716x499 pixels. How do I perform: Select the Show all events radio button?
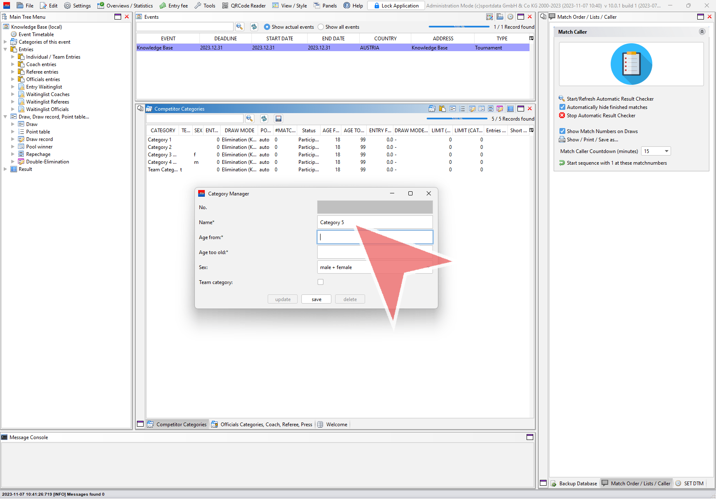321,27
